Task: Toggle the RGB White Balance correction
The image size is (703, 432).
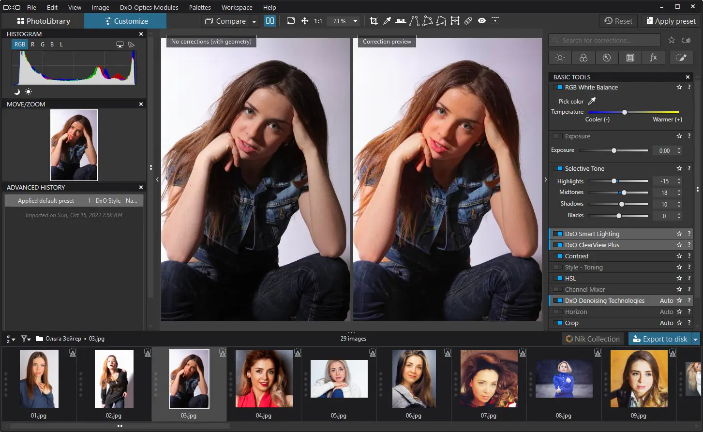Action: click(558, 88)
